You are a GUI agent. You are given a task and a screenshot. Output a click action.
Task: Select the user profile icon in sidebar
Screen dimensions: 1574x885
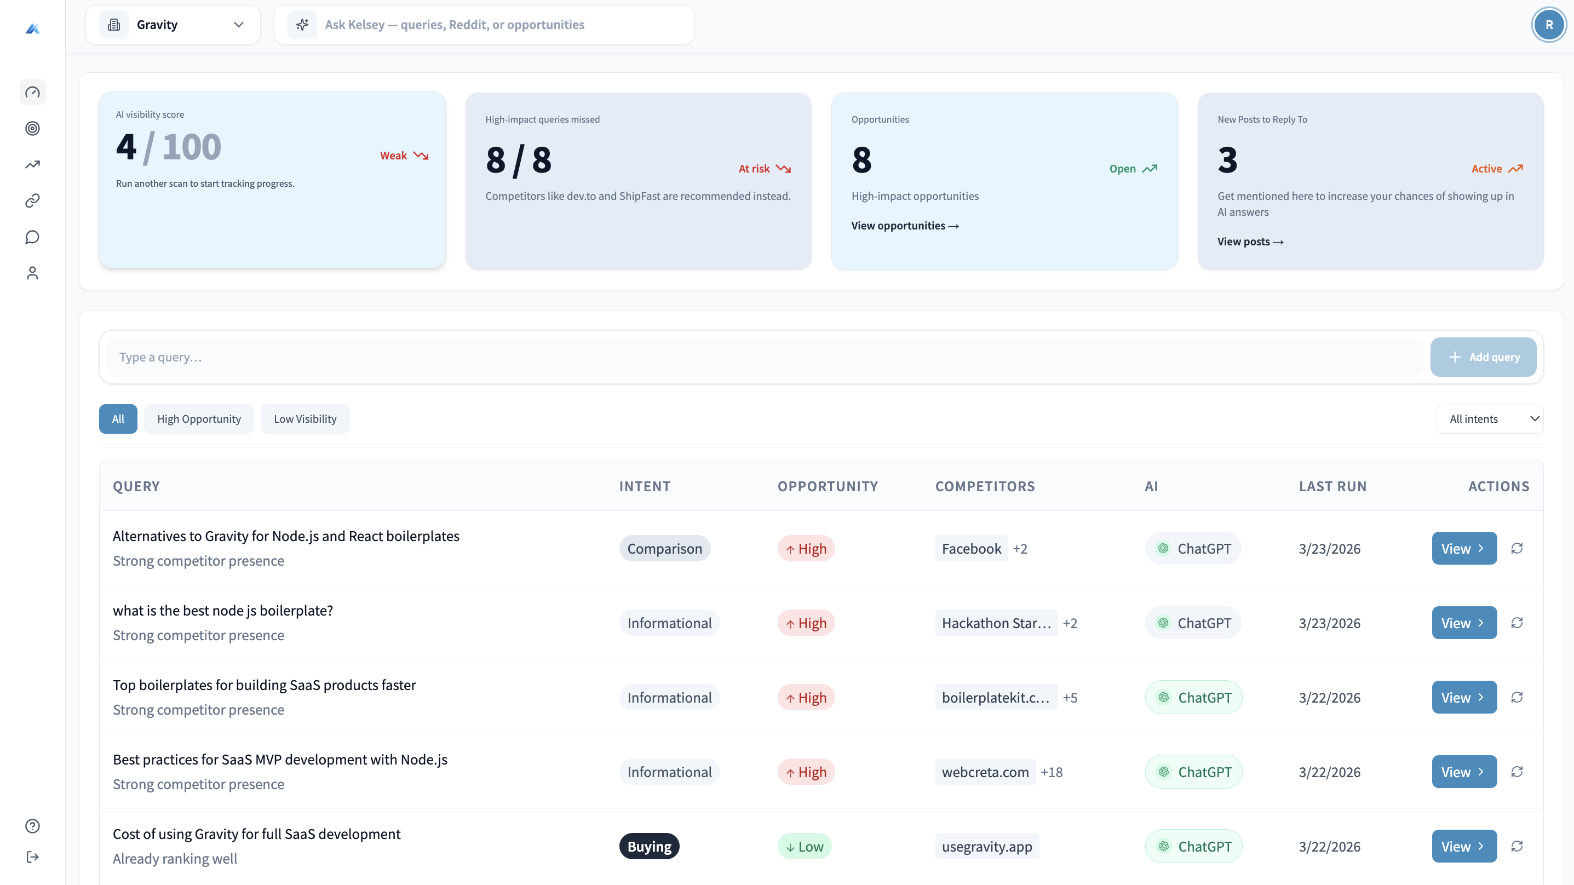pyautogui.click(x=32, y=273)
